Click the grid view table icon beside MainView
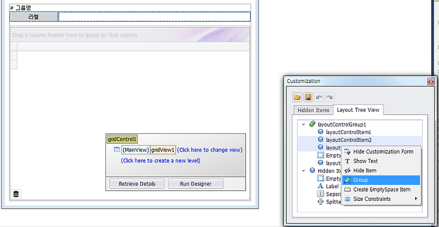This screenshot has width=439, height=227. (116, 150)
